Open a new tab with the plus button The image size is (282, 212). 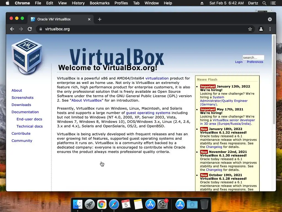(100, 19)
